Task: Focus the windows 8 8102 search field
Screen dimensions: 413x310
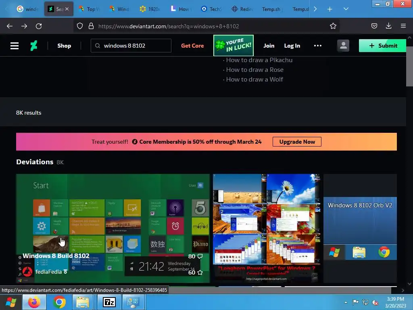Action: 131,46
